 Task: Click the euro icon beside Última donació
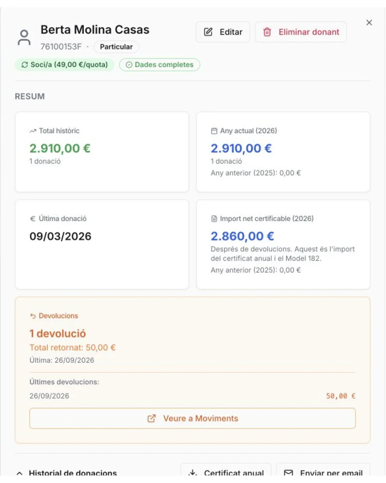pyautogui.click(x=33, y=219)
